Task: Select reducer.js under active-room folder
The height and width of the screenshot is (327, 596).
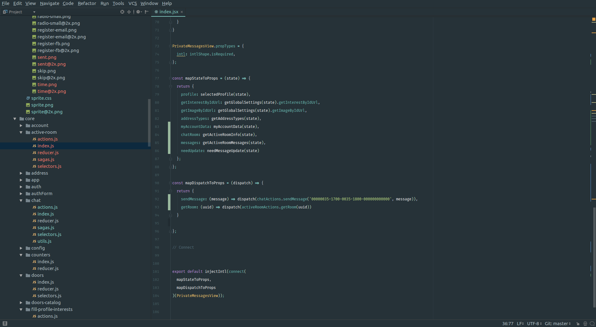Action: pos(48,153)
